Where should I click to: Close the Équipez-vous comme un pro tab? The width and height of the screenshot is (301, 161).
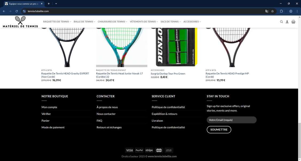coord(42,4)
